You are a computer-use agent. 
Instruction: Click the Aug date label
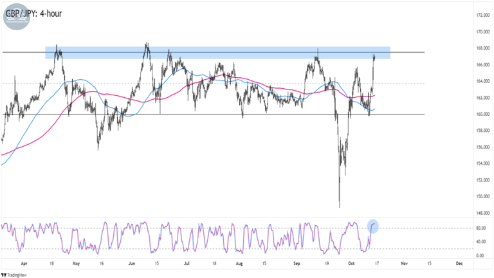(239, 263)
